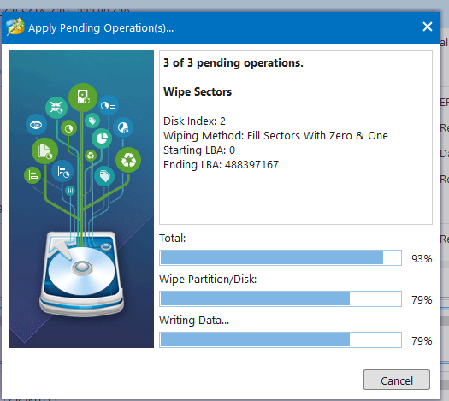The image size is (449, 401).
Task: Click the dialog title Apply Pending Operation(s)
Action: (101, 28)
